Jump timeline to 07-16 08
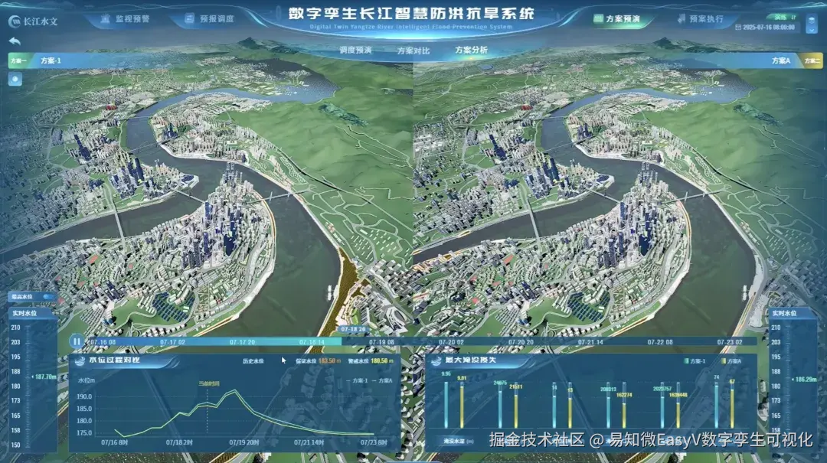Image resolution: width=827 pixels, height=463 pixels. pos(103,342)
